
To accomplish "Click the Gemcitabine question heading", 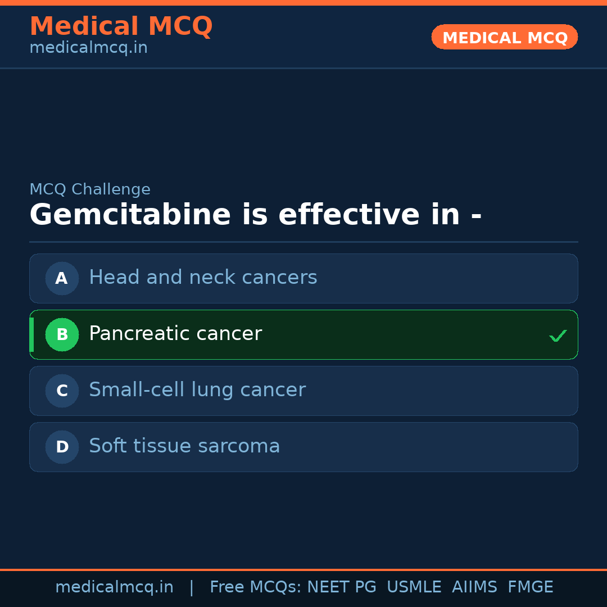I will 255,215.
